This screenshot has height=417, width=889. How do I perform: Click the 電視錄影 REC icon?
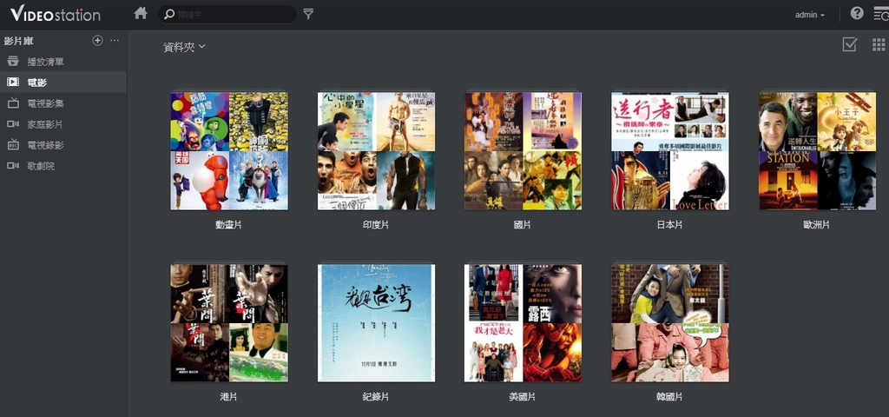tap(13, 145)
